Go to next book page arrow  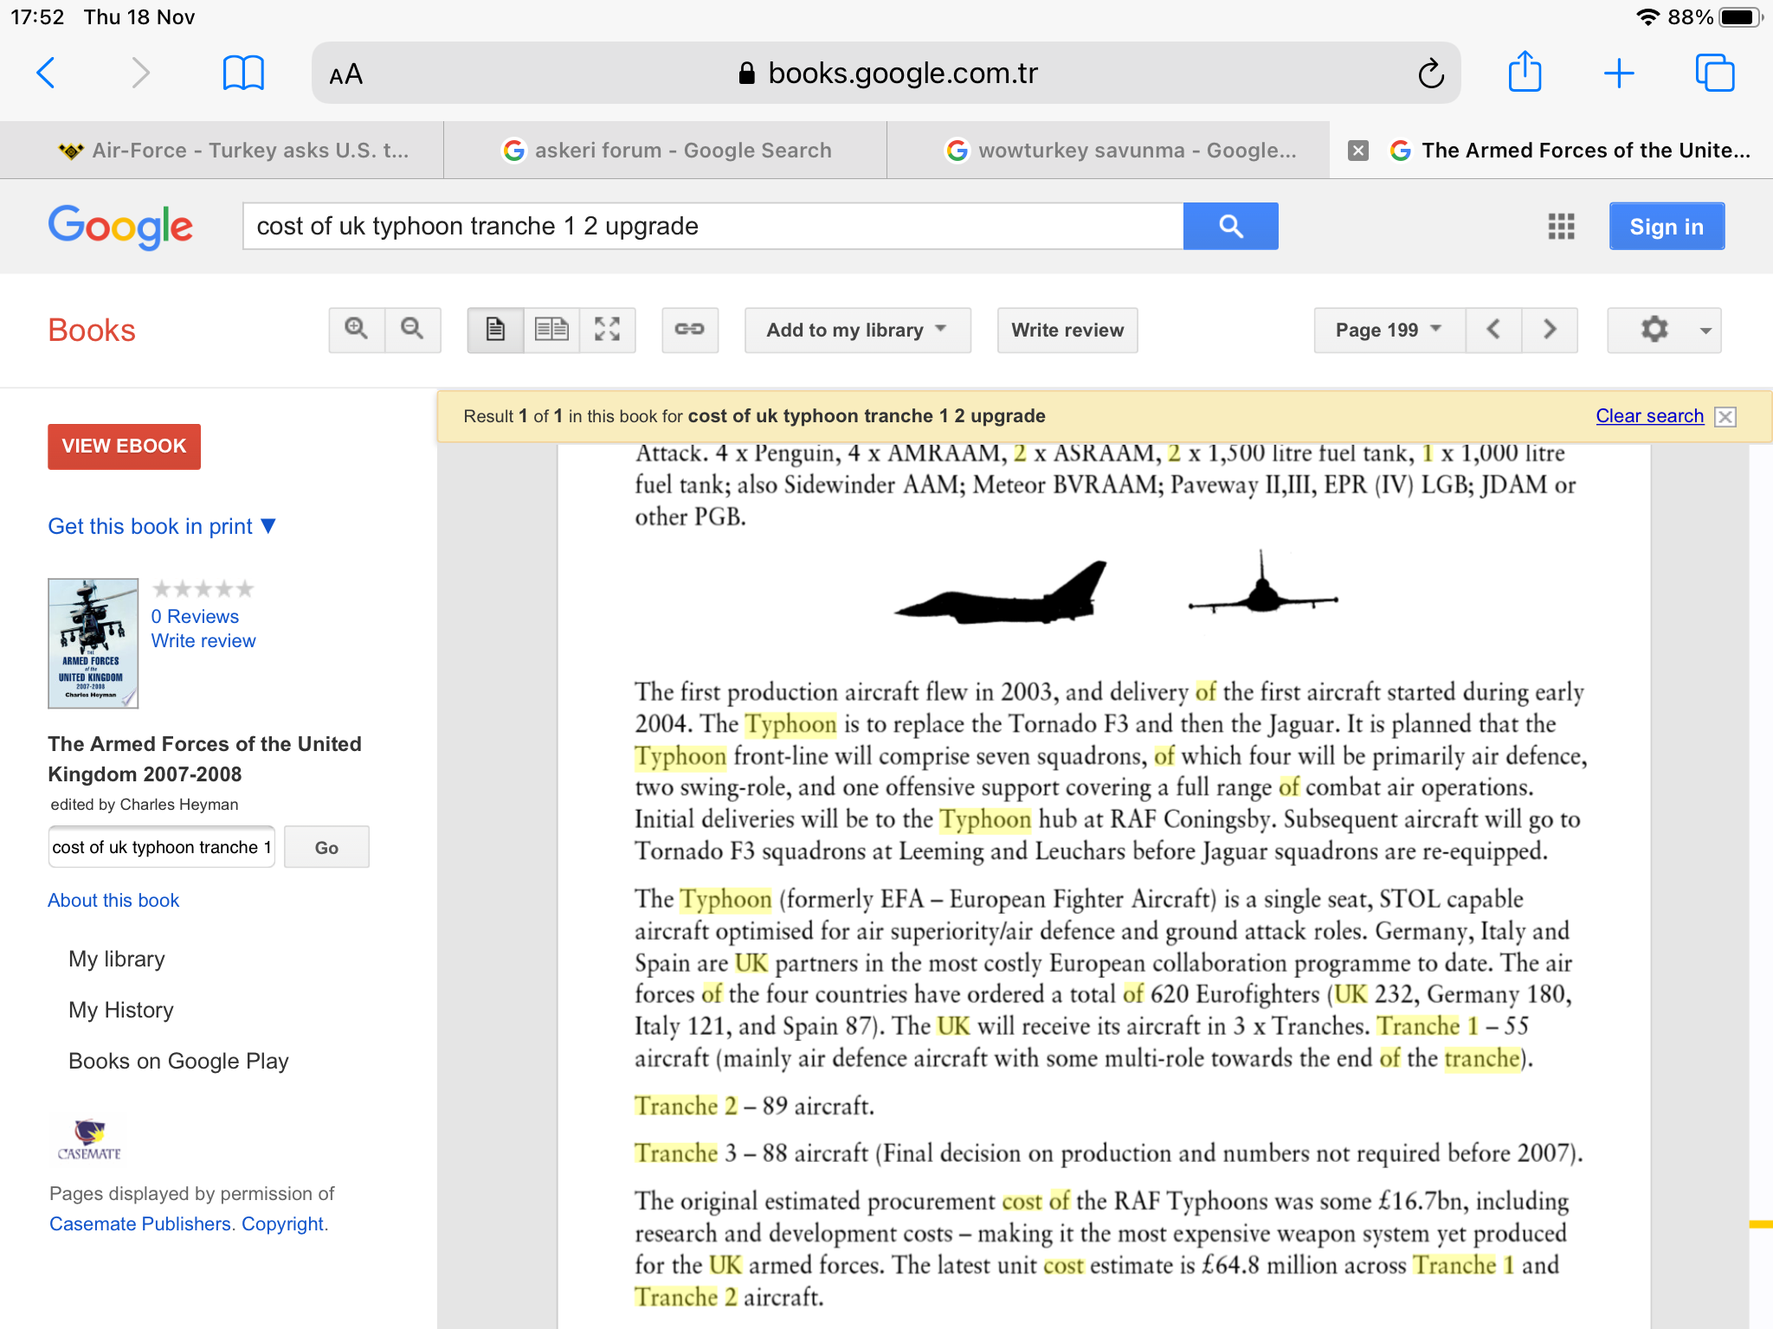(x=1550, y=330)
